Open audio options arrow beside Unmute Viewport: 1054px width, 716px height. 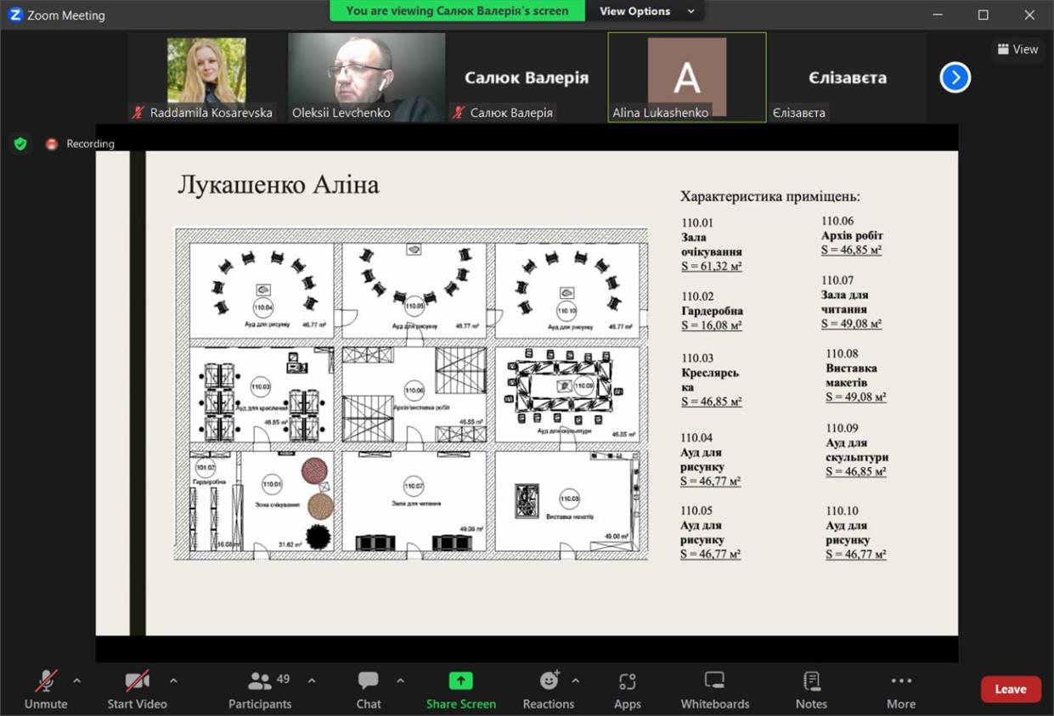(x=77, y=680)
